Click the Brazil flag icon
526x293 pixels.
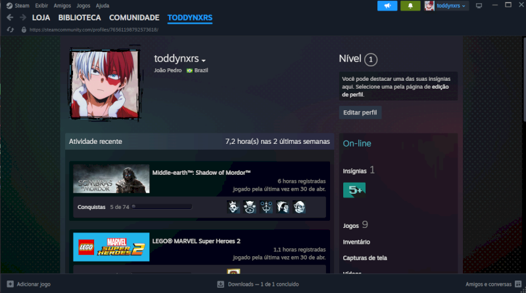(189, 70)
